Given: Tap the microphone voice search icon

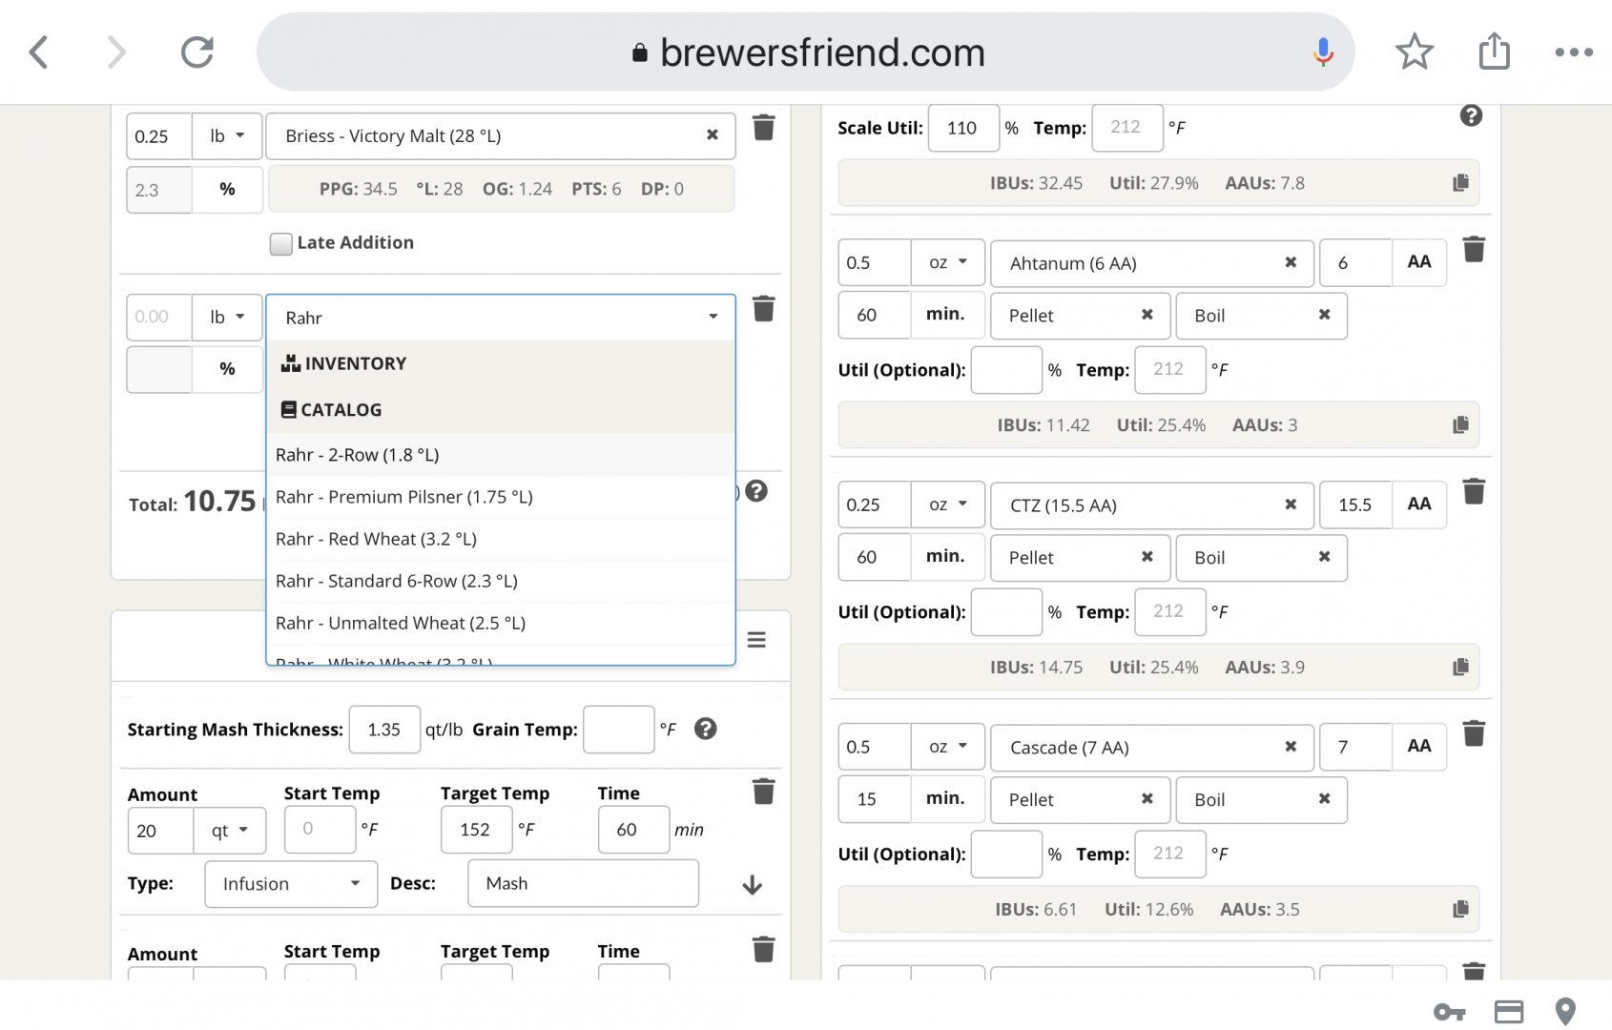Looking at the screenshot, I should tap(1323, 52).
